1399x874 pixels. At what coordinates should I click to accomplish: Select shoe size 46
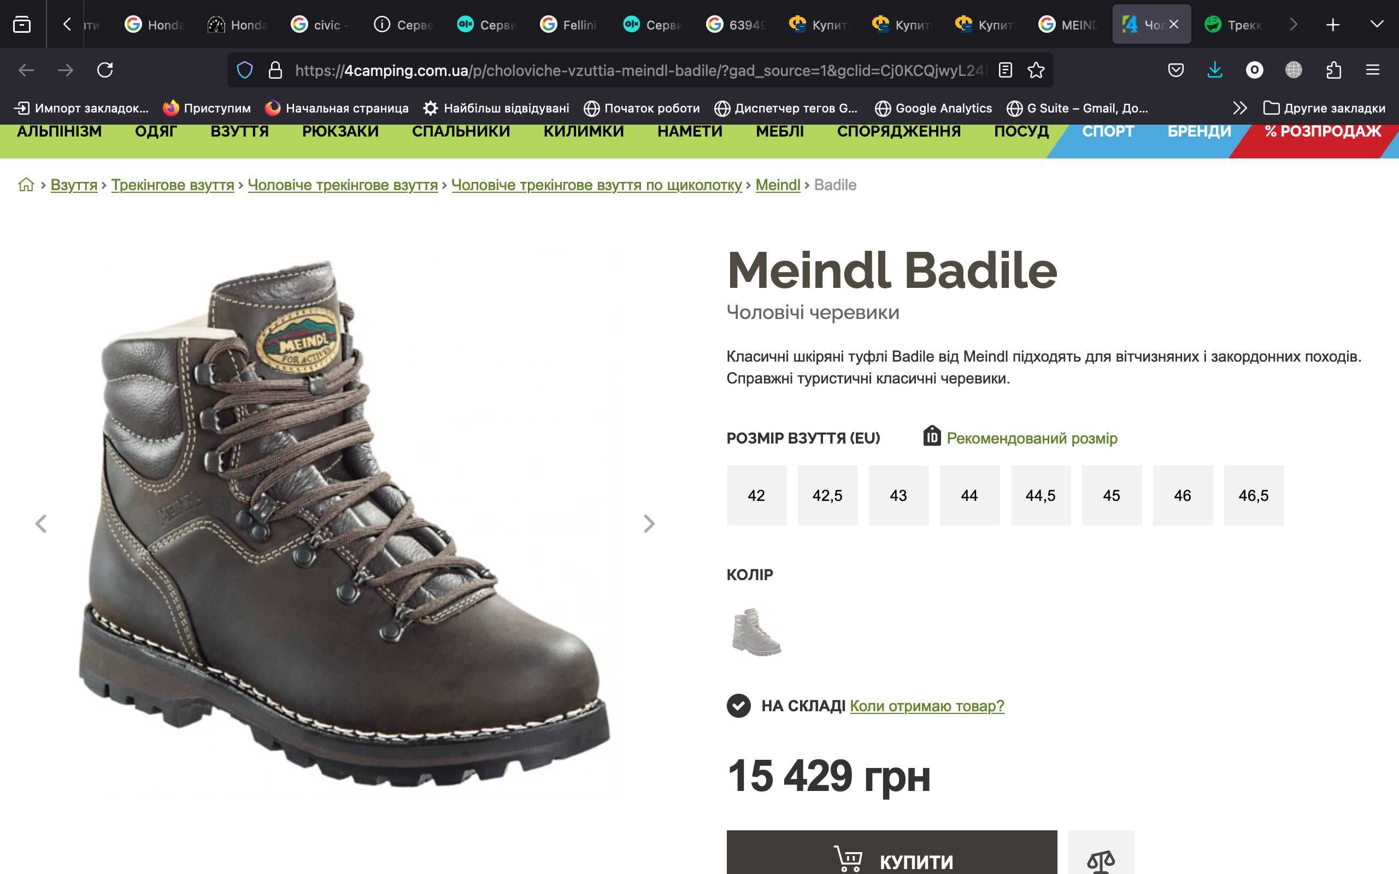[x=1183, y=495]
